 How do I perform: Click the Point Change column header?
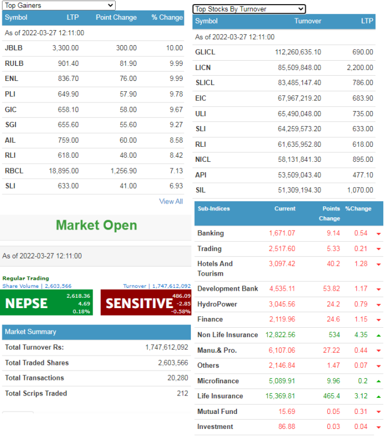(x=116, y=17)
